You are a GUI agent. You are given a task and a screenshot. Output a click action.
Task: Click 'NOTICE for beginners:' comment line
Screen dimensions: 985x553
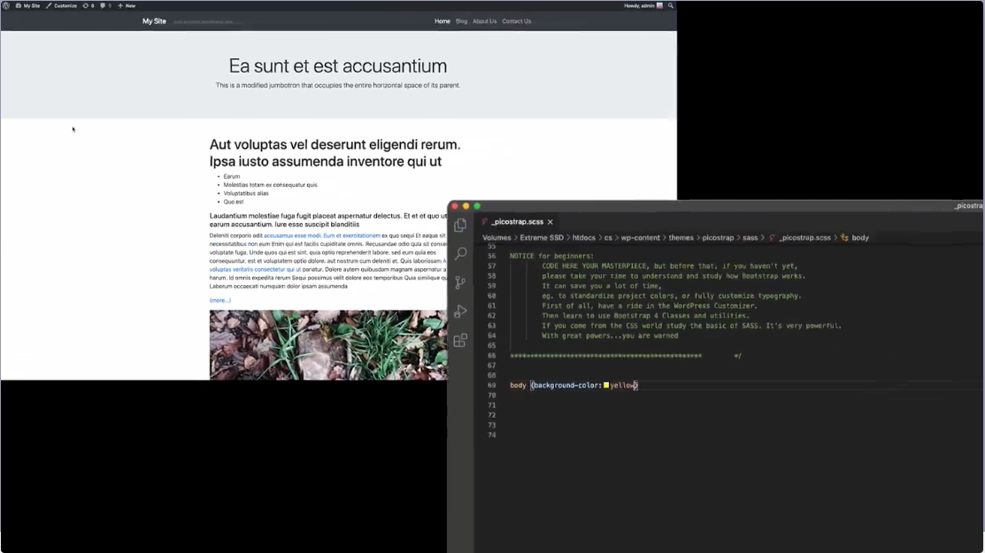click(551, 256)
